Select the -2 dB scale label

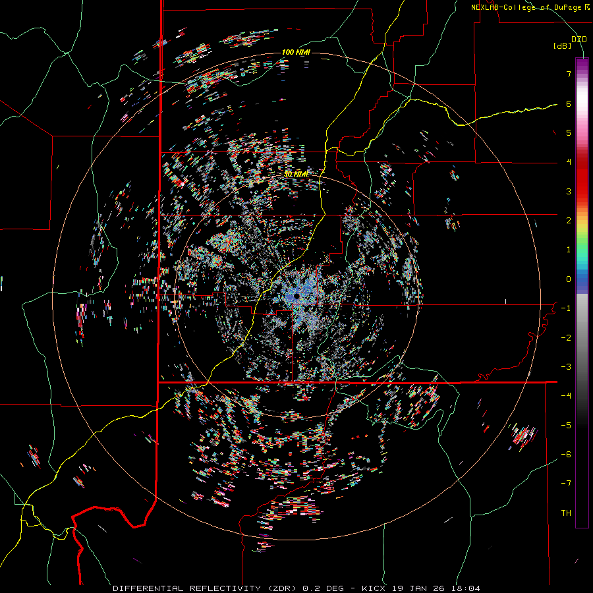[566, 338]
